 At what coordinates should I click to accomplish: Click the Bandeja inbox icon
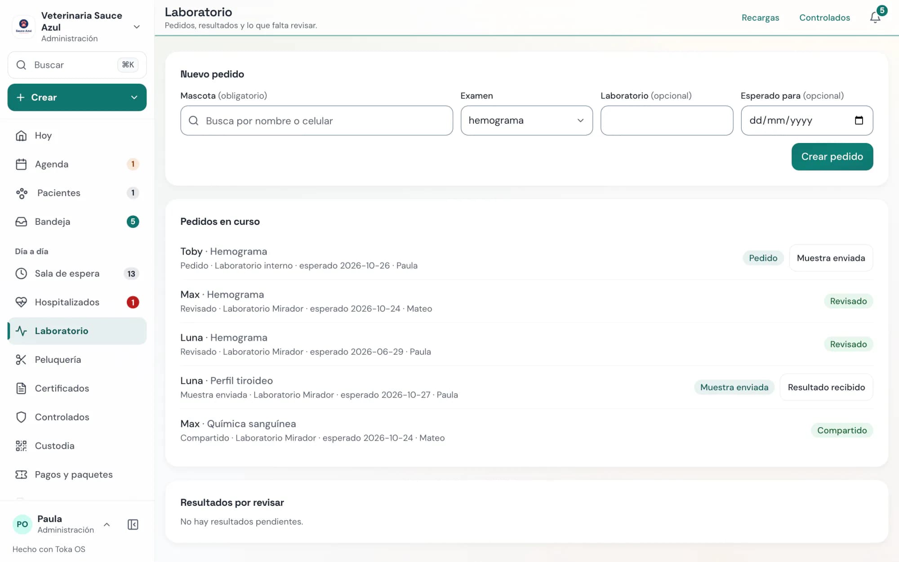[21, 222]
